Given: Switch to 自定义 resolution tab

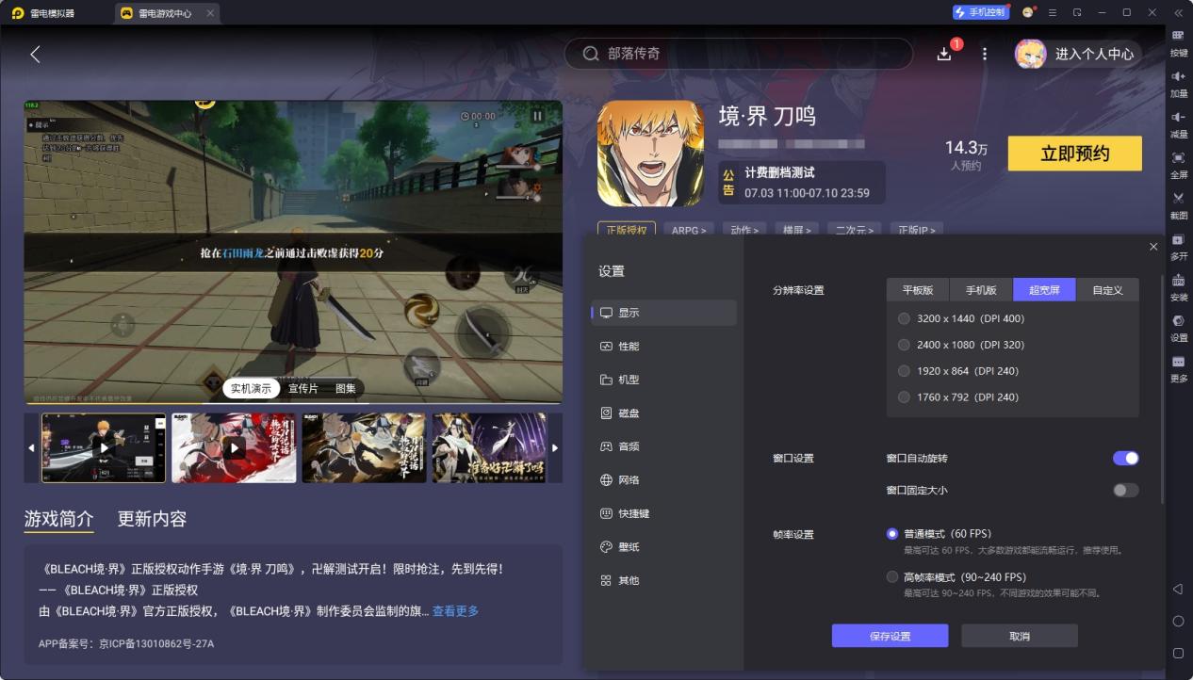Looking at the screenshot, I should pyautogui.click(x=1107, y=290).
